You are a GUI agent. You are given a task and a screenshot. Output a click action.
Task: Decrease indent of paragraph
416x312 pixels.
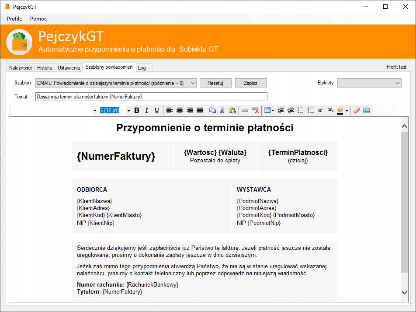tap(281, 110)
